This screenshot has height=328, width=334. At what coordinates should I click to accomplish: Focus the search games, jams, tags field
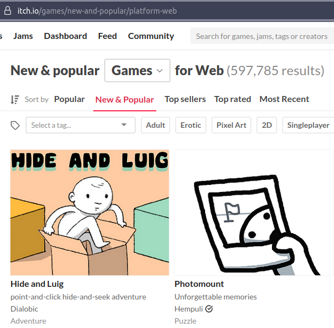point(262,36)
